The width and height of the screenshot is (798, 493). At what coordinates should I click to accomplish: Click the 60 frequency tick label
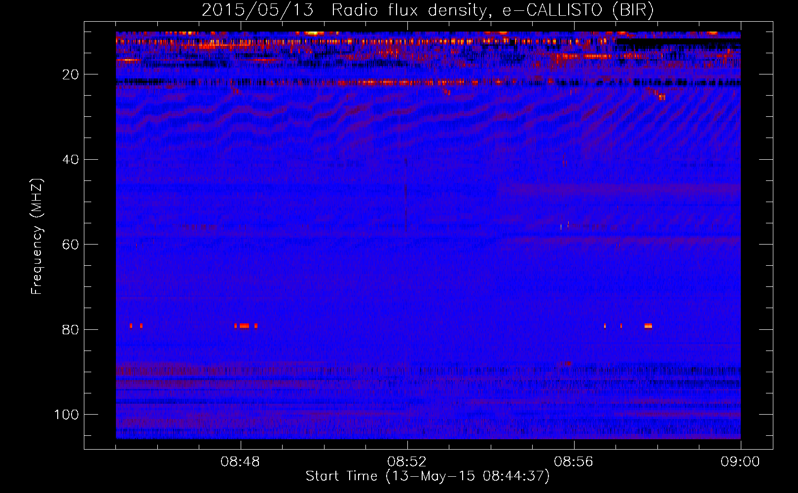pos(71,245)
